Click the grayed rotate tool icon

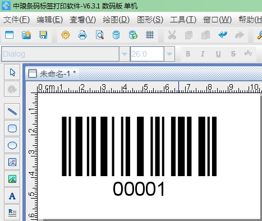(12, 89)
